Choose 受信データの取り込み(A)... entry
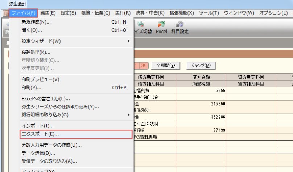 coord(77,161)
